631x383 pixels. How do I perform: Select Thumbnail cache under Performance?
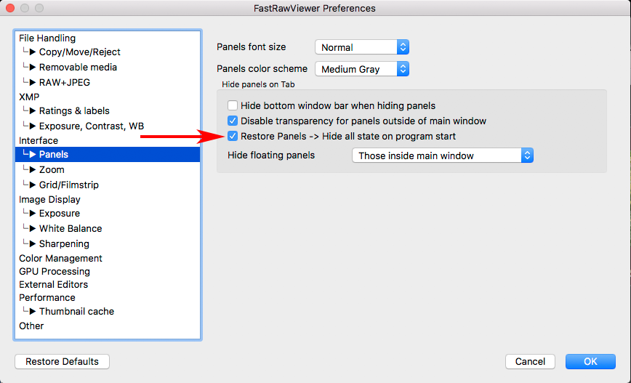coord(76,311)
